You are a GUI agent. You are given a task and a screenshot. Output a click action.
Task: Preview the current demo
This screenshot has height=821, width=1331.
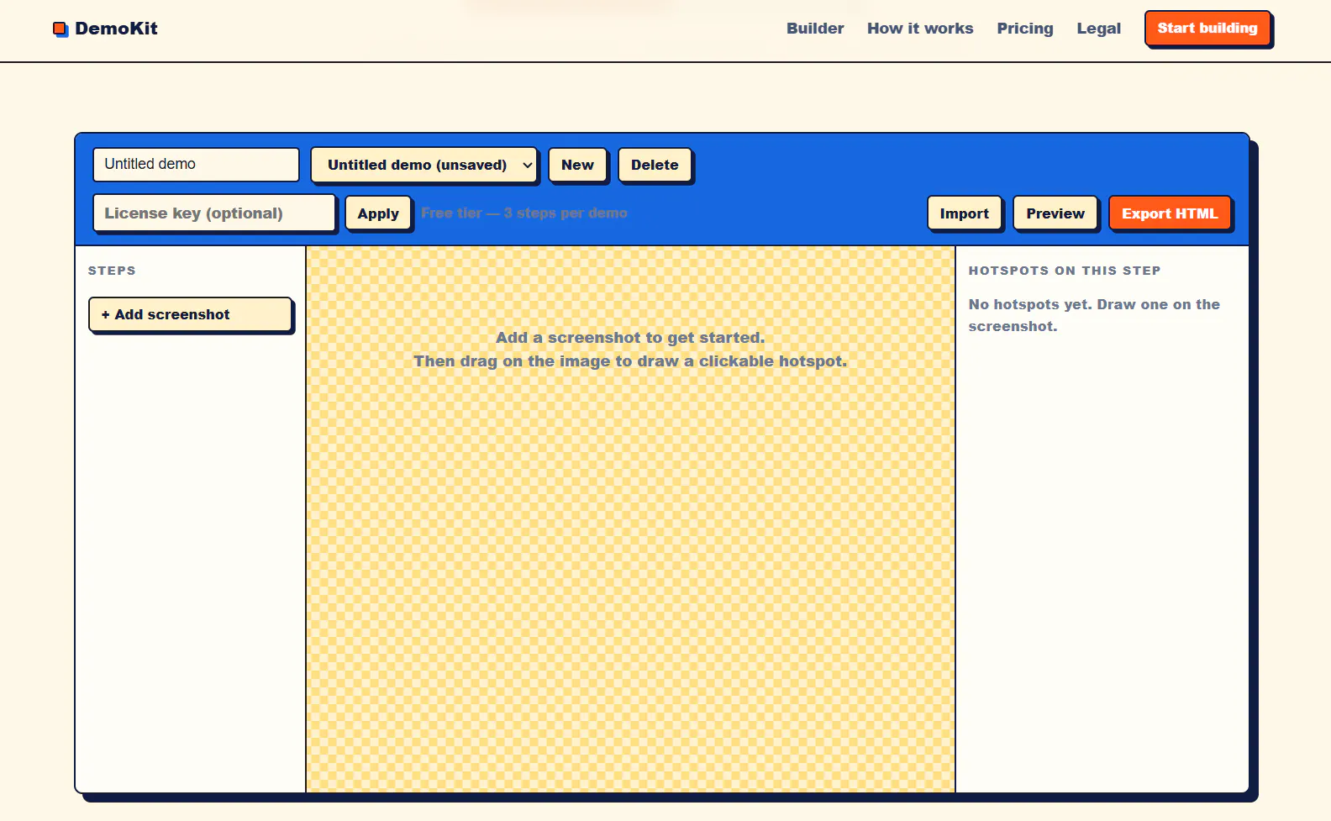[x=1055, y=213]
